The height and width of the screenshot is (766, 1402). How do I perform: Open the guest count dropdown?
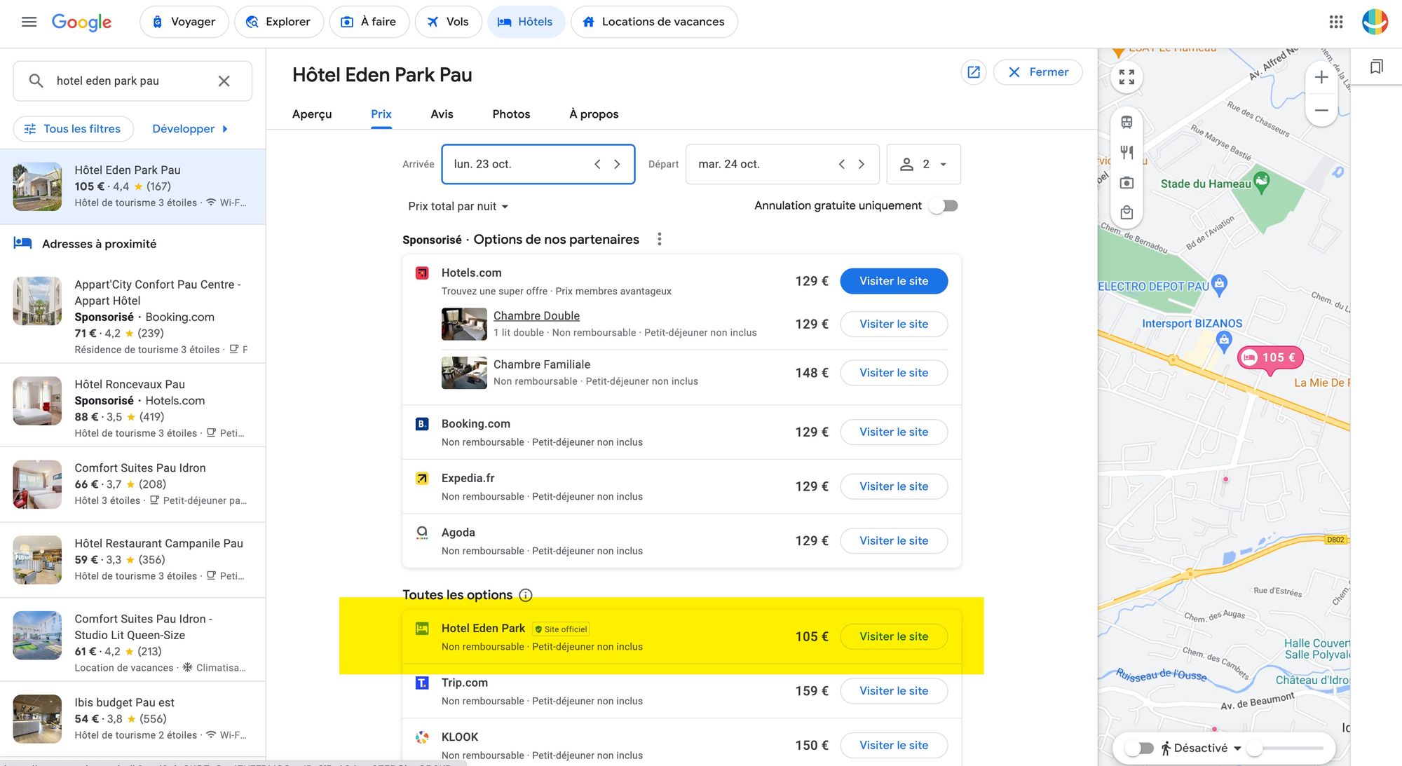pos(923,164)
